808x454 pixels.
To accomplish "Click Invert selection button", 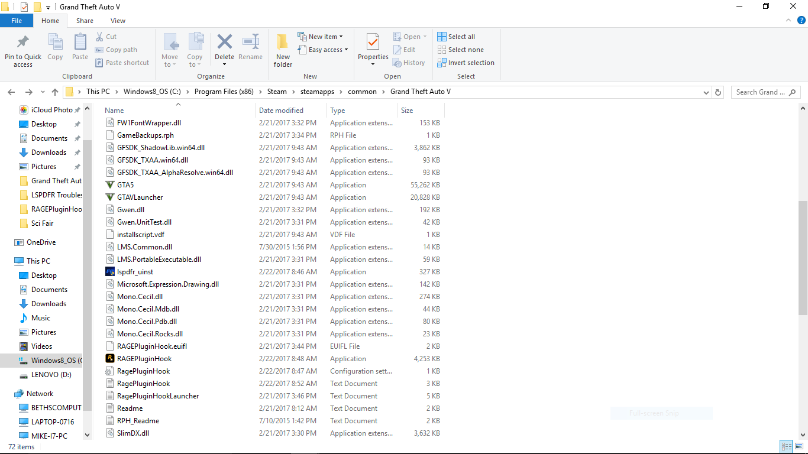I will (x=466, y=63).
